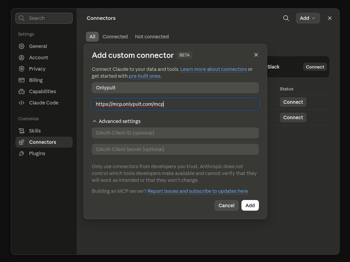This screenshot has width=350, height=262.
Task: Open the Add dropdown in header
Action: coord(308,18)
